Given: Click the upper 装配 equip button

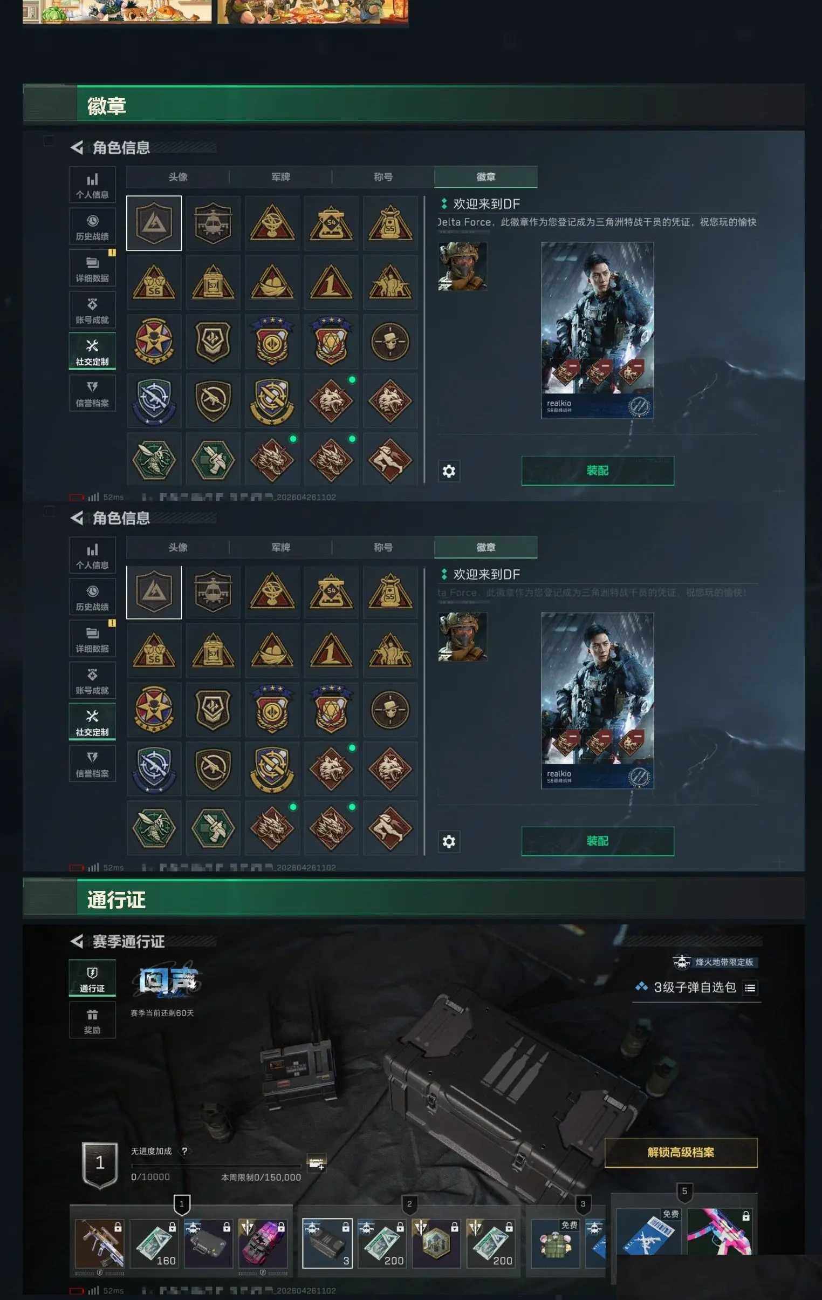Looking at the screenshot, I should [x=598, y=471].
